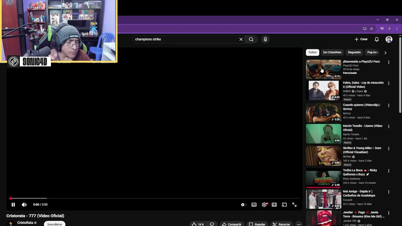Click the 'Patrocinado' label
This screenshot has width=402, height=226.
(350, 73)
